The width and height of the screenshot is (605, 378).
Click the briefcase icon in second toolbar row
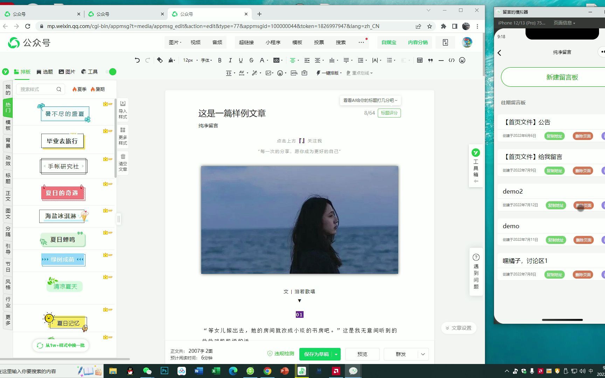(305, 73)
